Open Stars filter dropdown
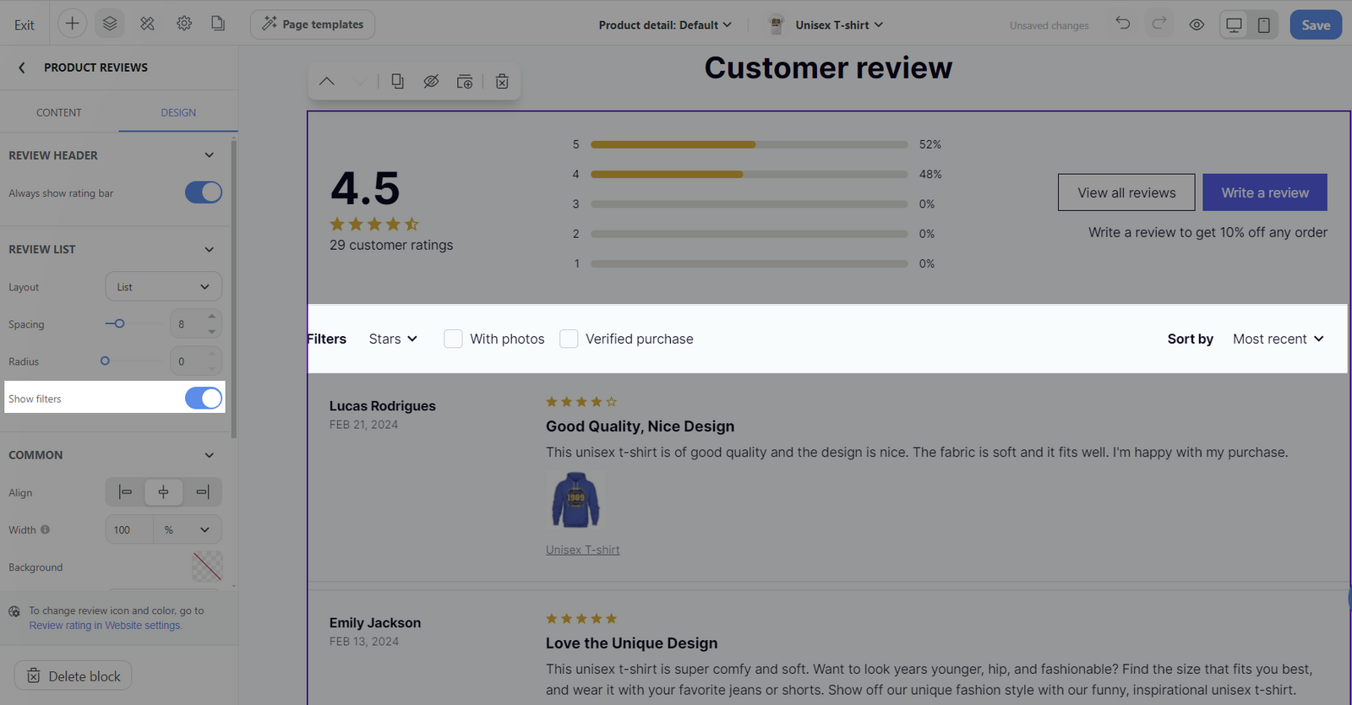The height and width of the screenshot is (705, 1352). click(393, 339)
